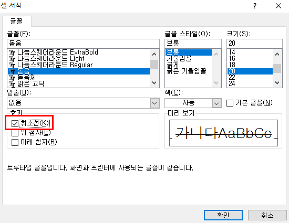This screenshot has width=289, height=223.
Task: Select 나눔스퀘어라운드 Light font
Action: click(x=79, y=59)
